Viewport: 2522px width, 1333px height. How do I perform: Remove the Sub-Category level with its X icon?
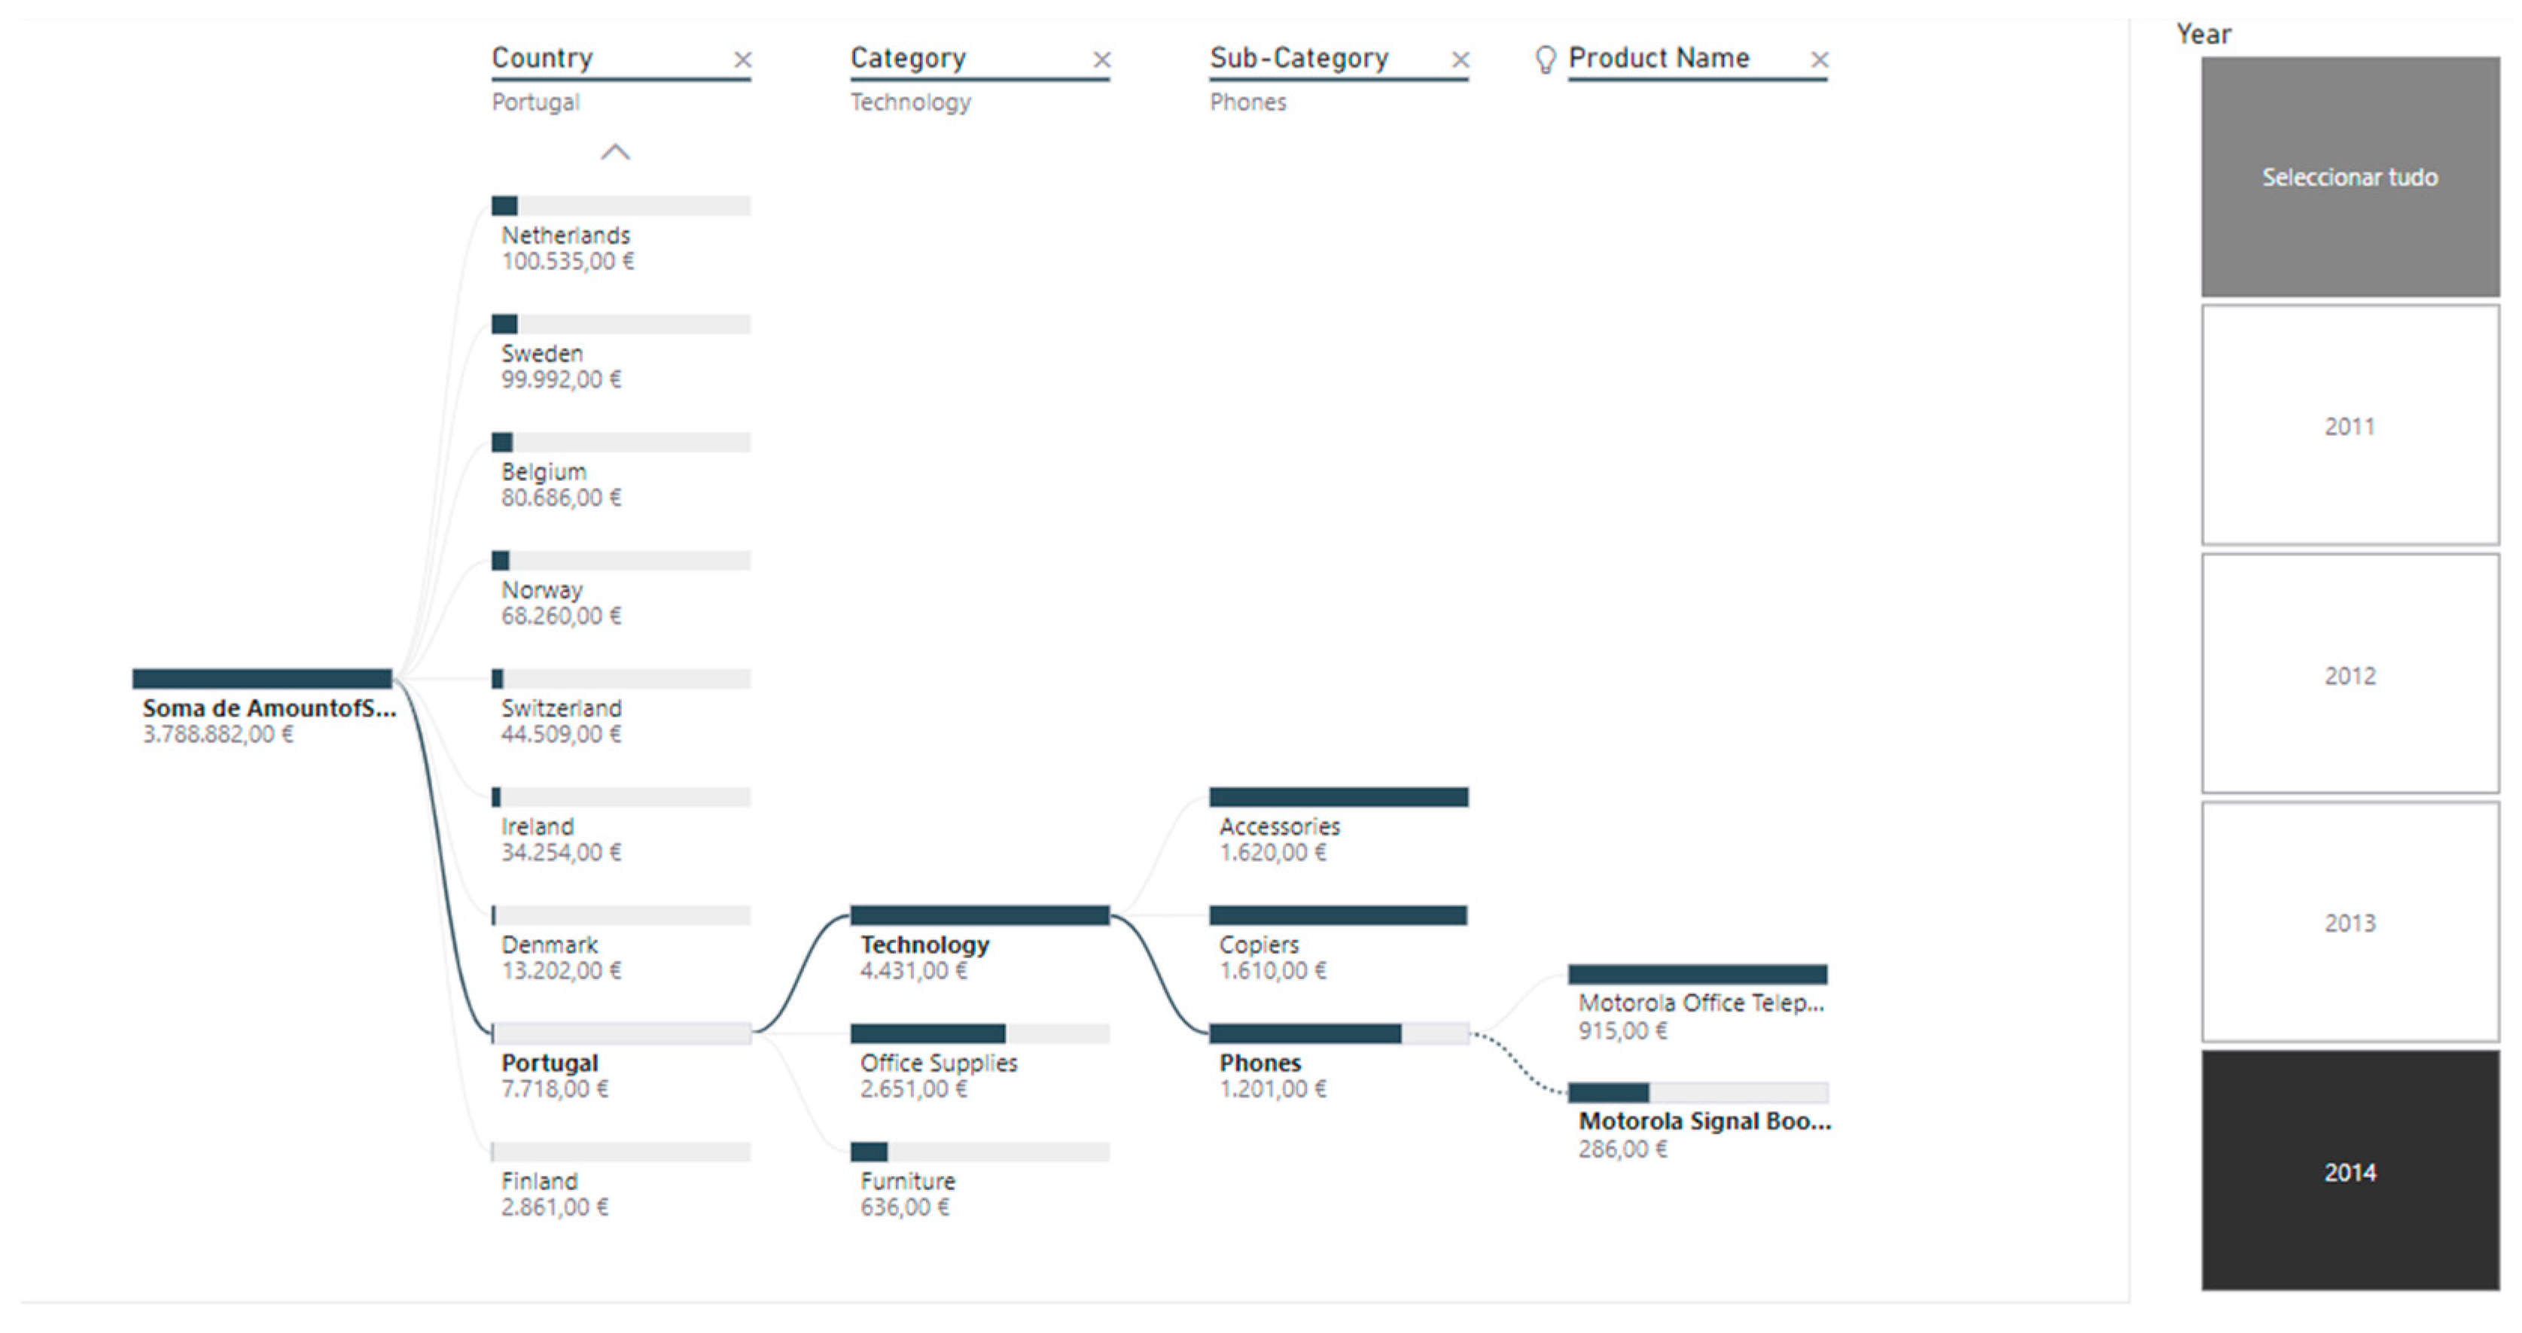1460,59
